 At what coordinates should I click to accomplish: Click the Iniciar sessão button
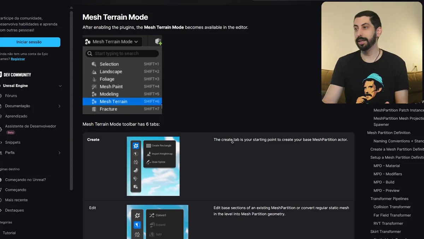(29, 42)
